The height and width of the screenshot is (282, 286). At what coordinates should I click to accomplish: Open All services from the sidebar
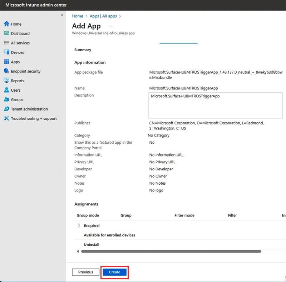coord(20,43)
